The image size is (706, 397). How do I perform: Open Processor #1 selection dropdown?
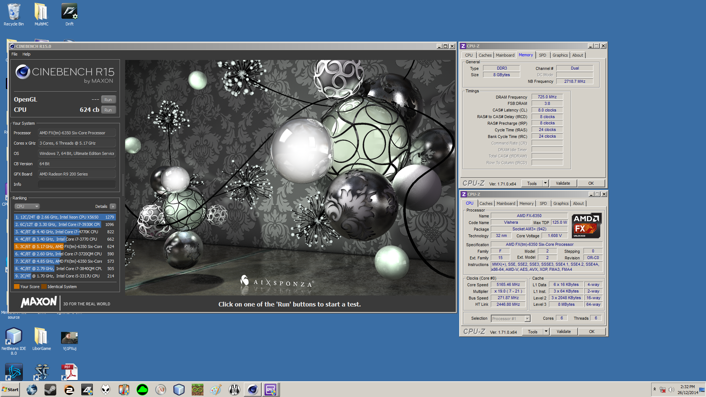511,319
